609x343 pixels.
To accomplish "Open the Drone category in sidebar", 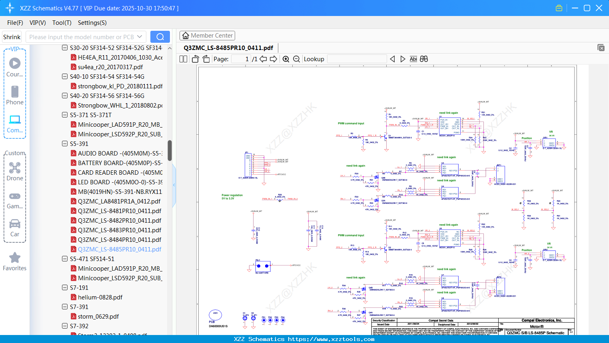I will click(15, 171).
